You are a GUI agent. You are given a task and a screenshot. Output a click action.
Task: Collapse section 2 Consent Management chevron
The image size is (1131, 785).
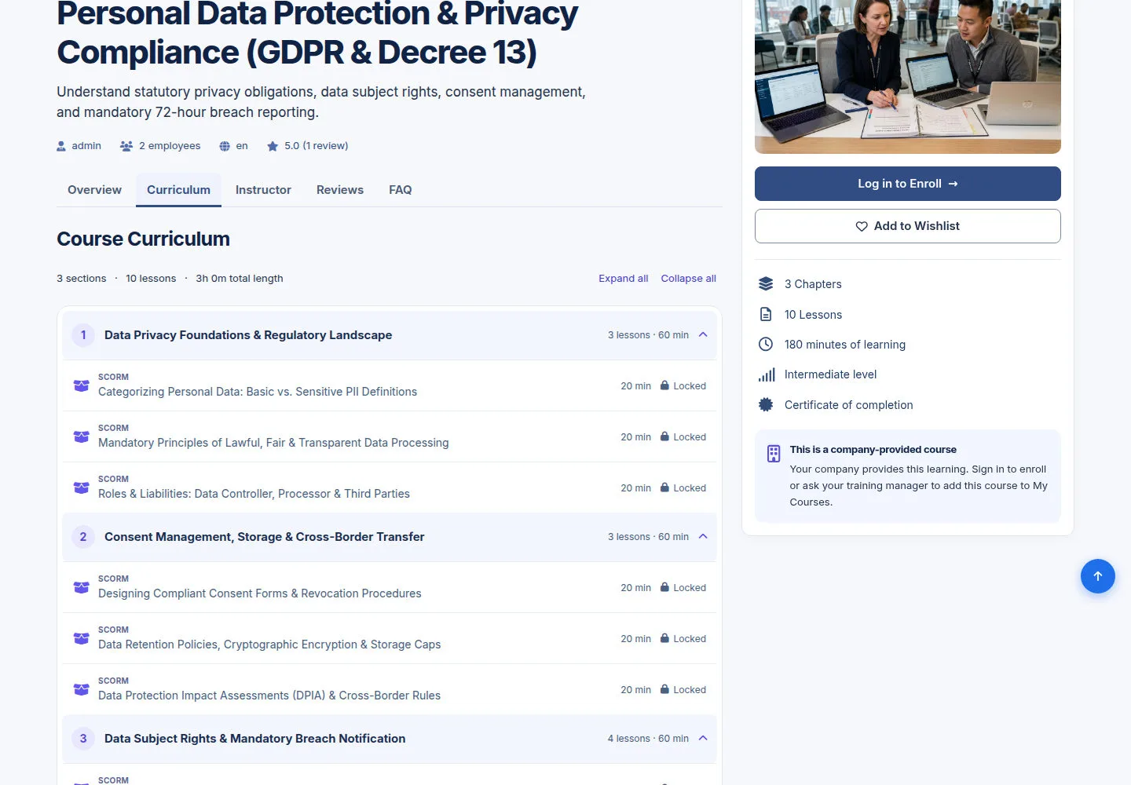click(x=703, y=537)
